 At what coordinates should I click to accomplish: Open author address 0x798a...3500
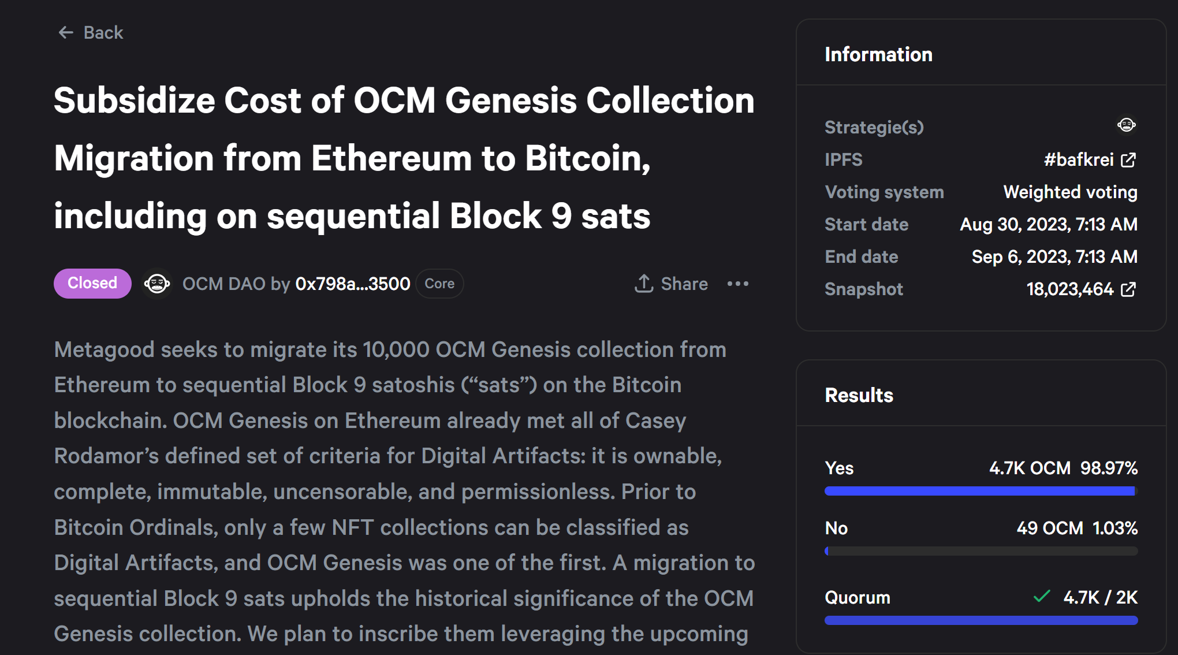click(353, 284)
